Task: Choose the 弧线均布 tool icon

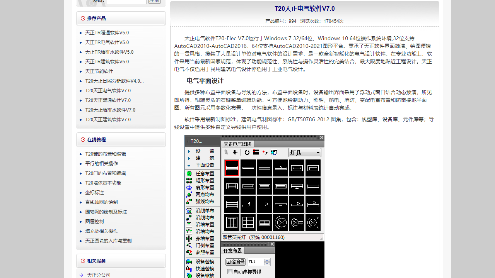Action: (189, 202)
